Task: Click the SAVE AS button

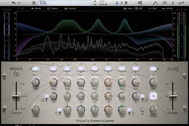Action: 103,4
